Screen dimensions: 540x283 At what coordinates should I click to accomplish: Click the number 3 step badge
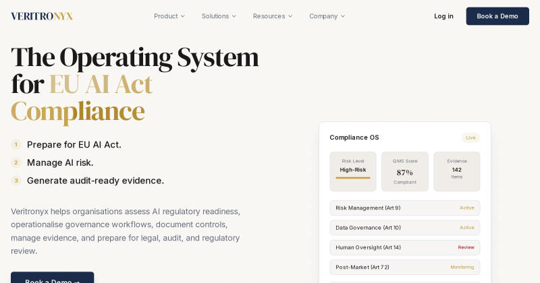tap(16, 181)
